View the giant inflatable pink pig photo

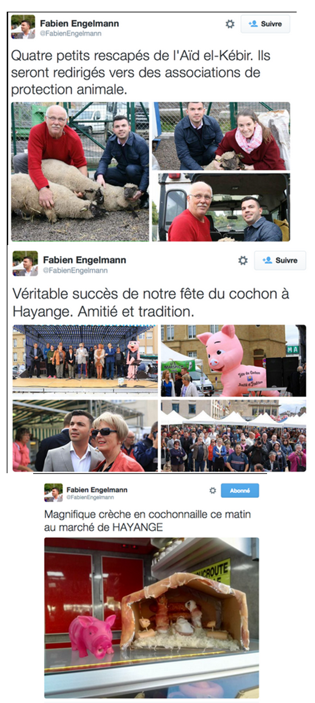coord(233,360)
